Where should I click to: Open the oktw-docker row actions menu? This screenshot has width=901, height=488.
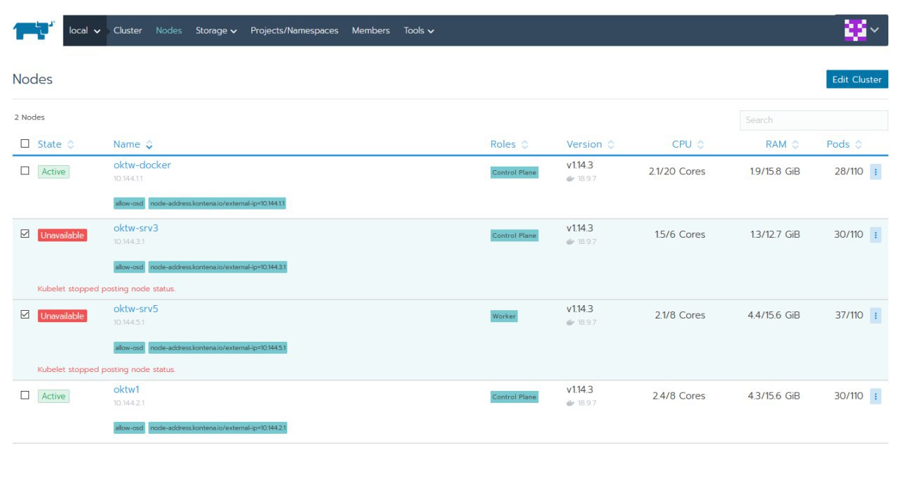click(876, 172)
